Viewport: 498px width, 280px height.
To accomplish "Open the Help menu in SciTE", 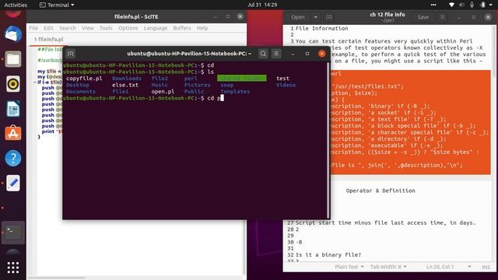I will pos(202,28).
